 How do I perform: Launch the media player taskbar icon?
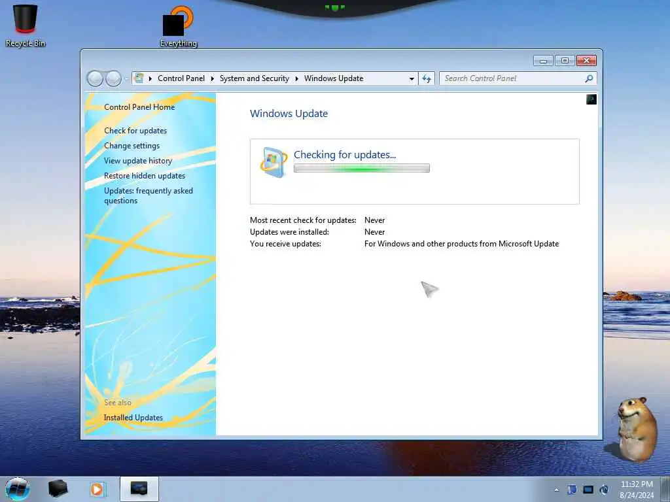point(97,489)
